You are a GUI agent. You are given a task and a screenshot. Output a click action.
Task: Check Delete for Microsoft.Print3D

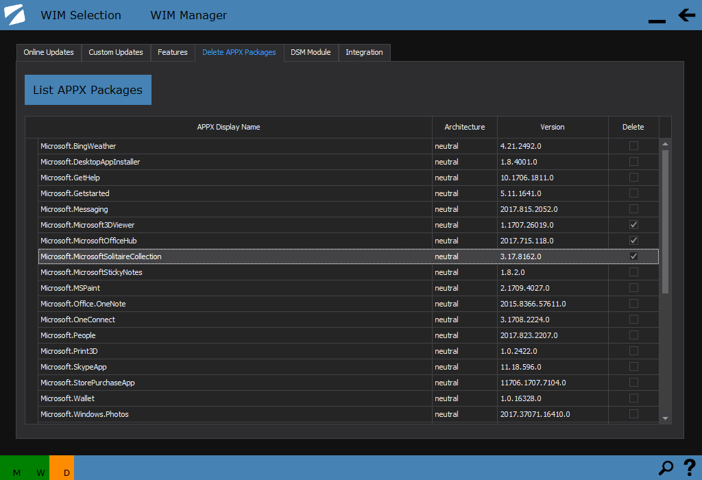click(633, 350)
